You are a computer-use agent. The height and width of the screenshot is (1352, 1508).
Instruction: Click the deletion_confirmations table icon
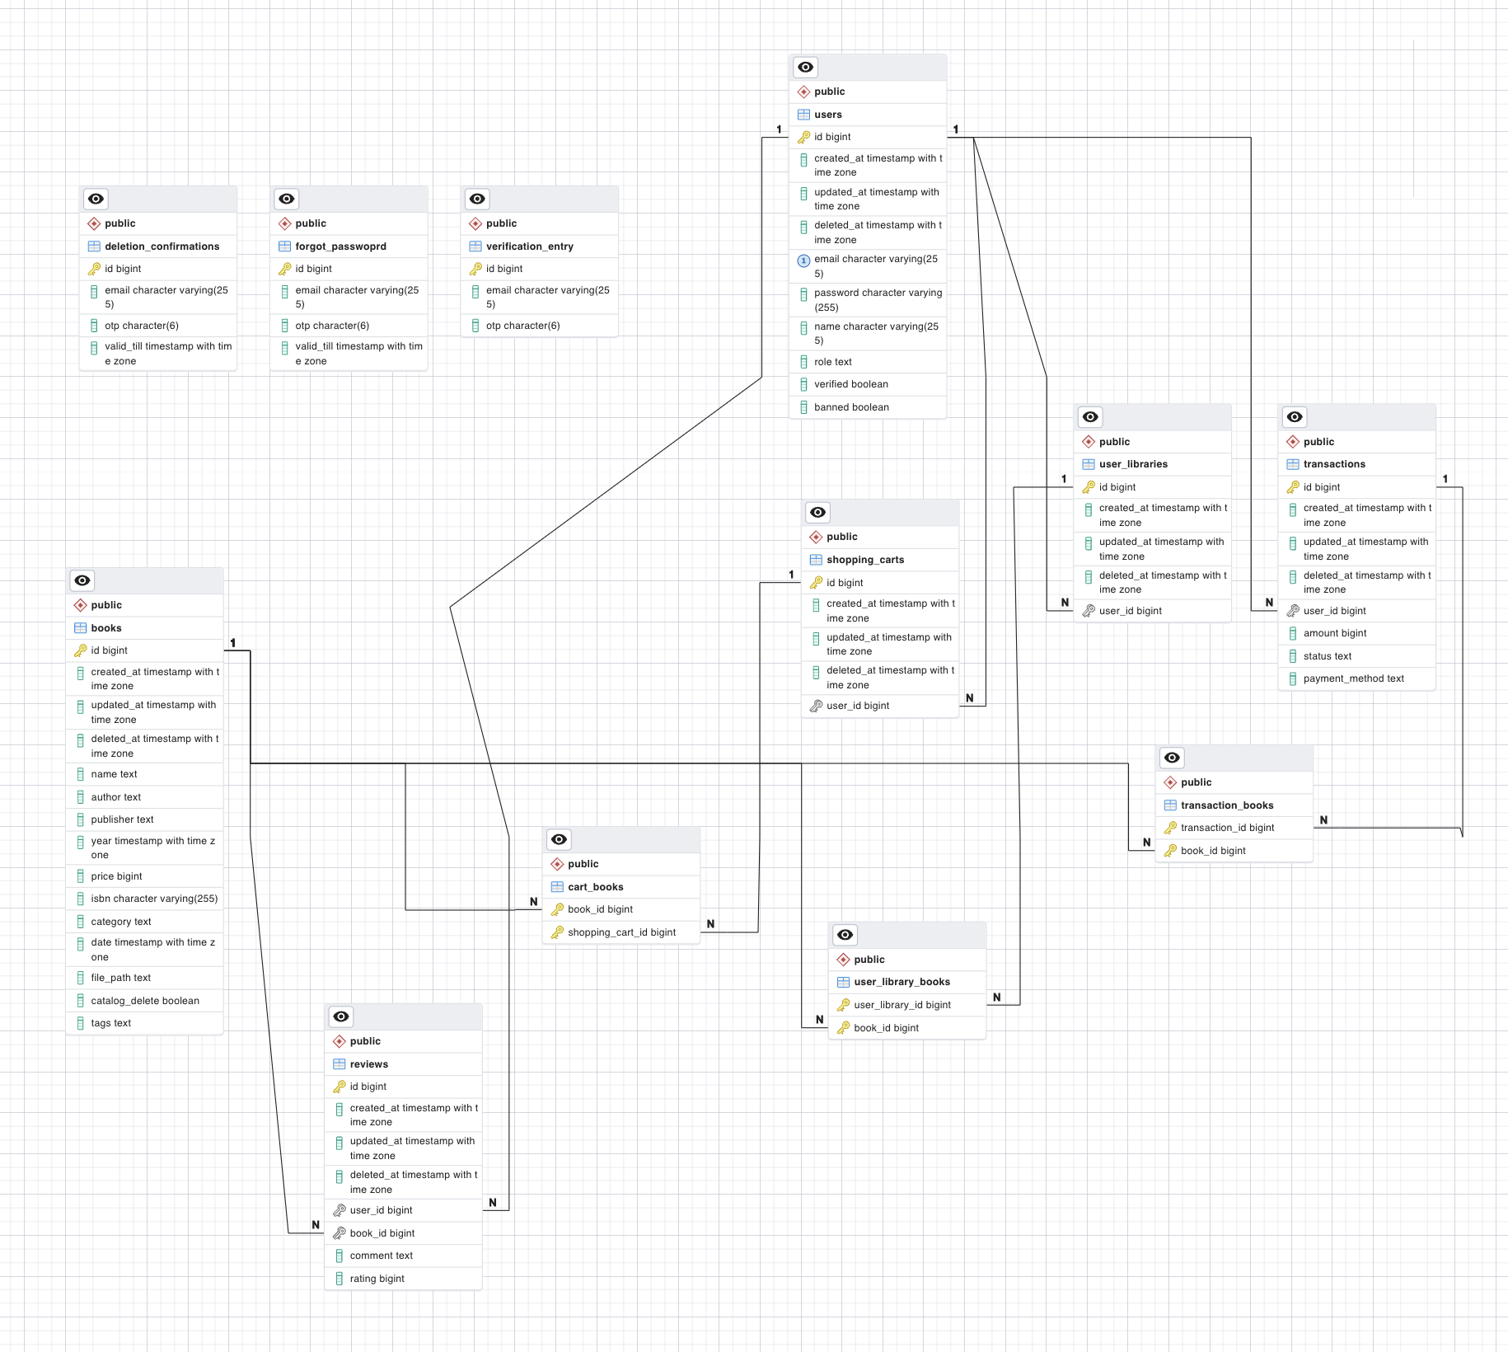94,246
